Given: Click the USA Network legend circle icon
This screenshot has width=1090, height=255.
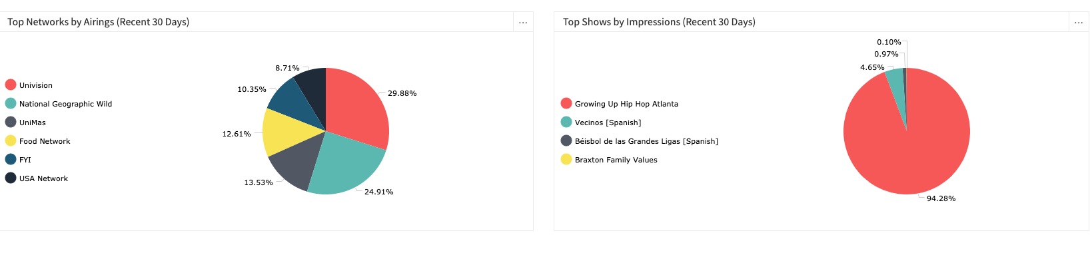Looking at the screenshot, I should coord(11,178).
